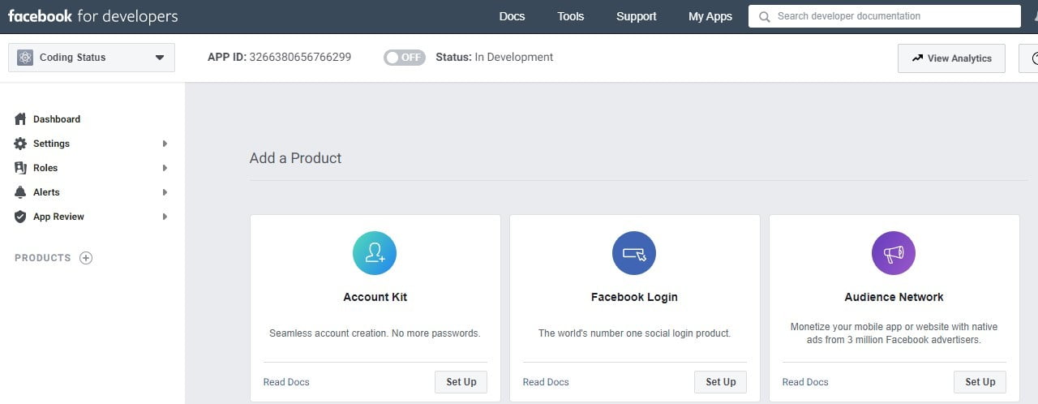
Task: Open the Coding Status app dropdown
Action: [92, 58]
